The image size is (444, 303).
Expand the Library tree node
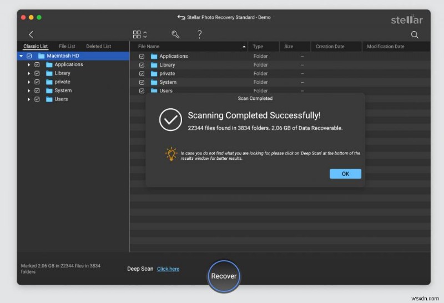[29, 73]
